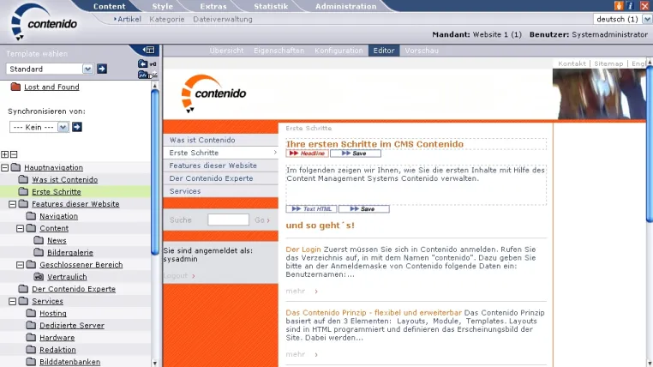Viewport: 653px width, 367px height.
Task: Click the folder icon beside Navigation
Action: pyautogui.click(x=31, y=216)
